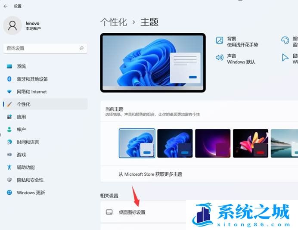The image size is (298, 230).
Task: Select the dark blue Windows bloom theme
Action: point(175,143)
